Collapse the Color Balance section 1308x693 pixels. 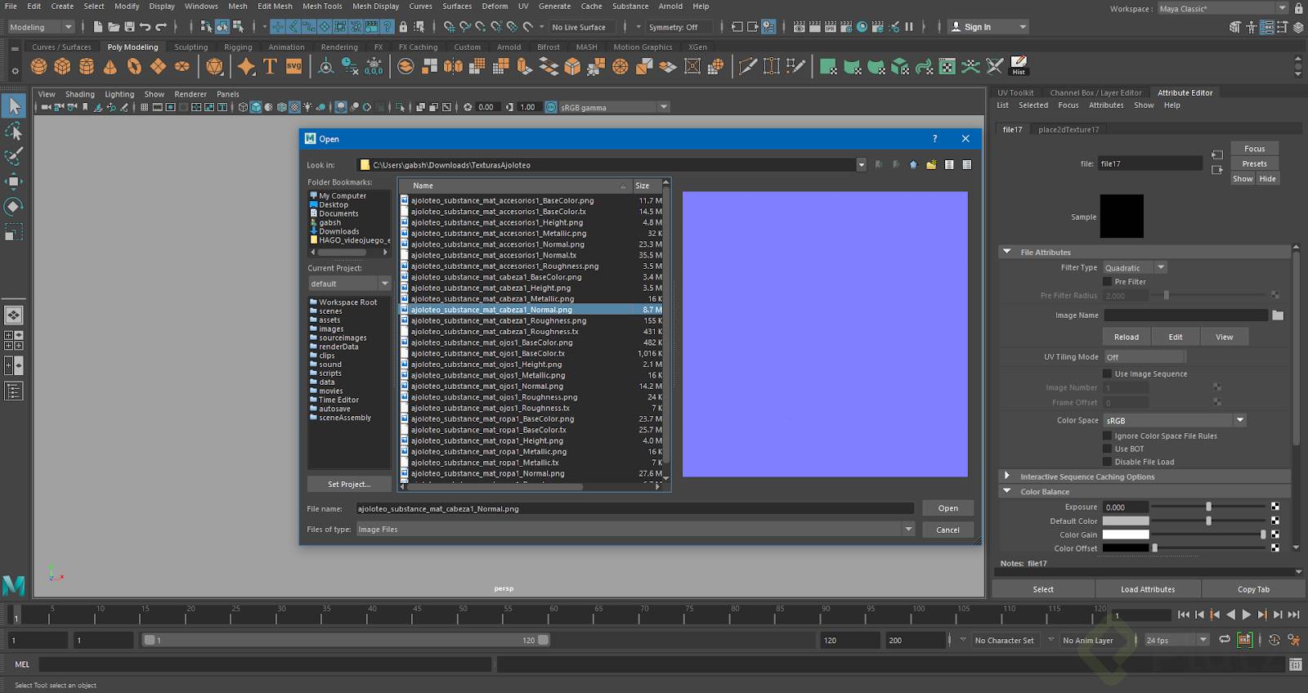1006,491
